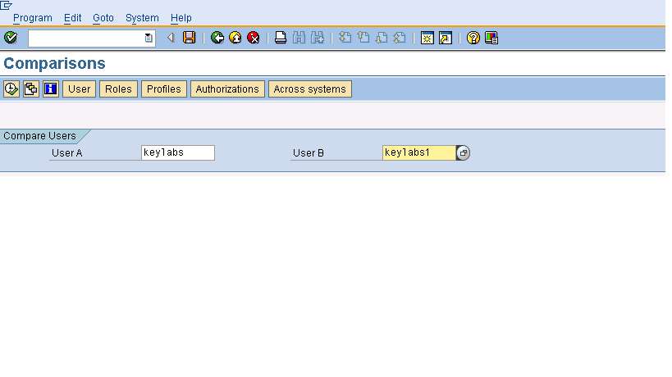The height and width of the screenshot is (377, 672).
Task: Open the System menu
Action: pos(142,18)
